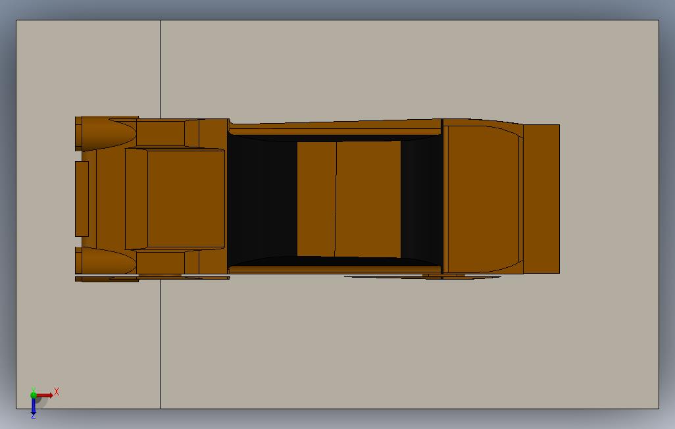Select the brown seat inside the dark cabin
Image resolution: width=675 pixels, height=429 pixels.
(349, 199)
